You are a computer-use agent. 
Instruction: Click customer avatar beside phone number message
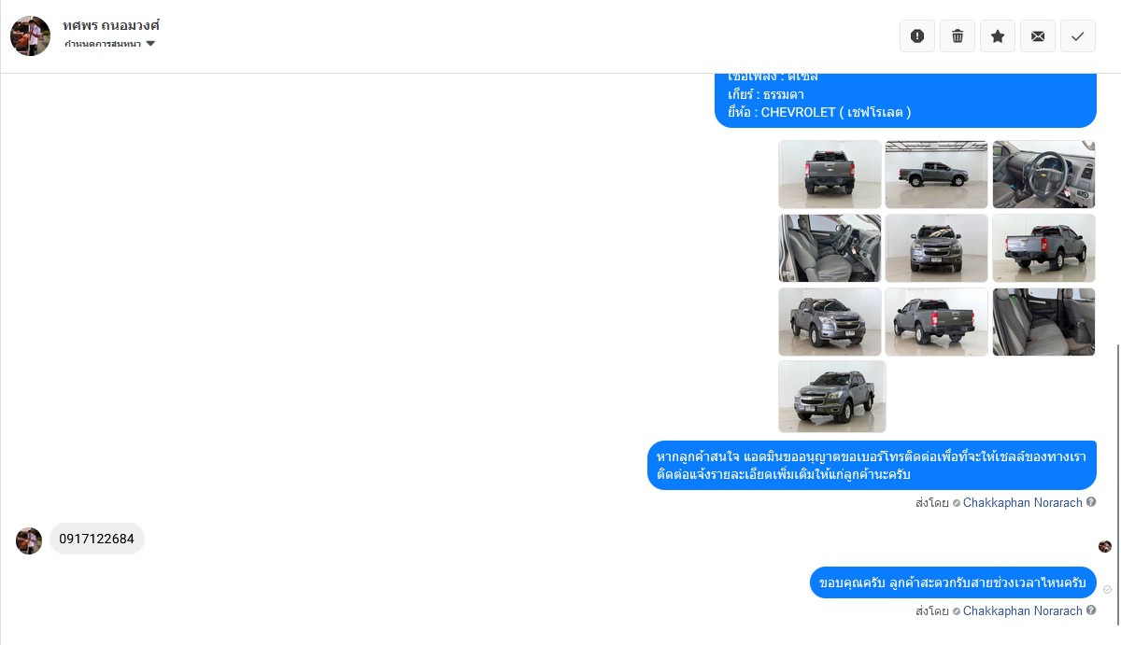point(29,540)
